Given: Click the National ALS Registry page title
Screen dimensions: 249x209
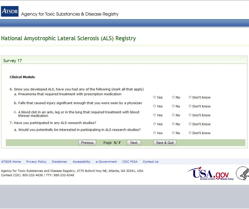Looking at the screenshot, I should [68, 38].
